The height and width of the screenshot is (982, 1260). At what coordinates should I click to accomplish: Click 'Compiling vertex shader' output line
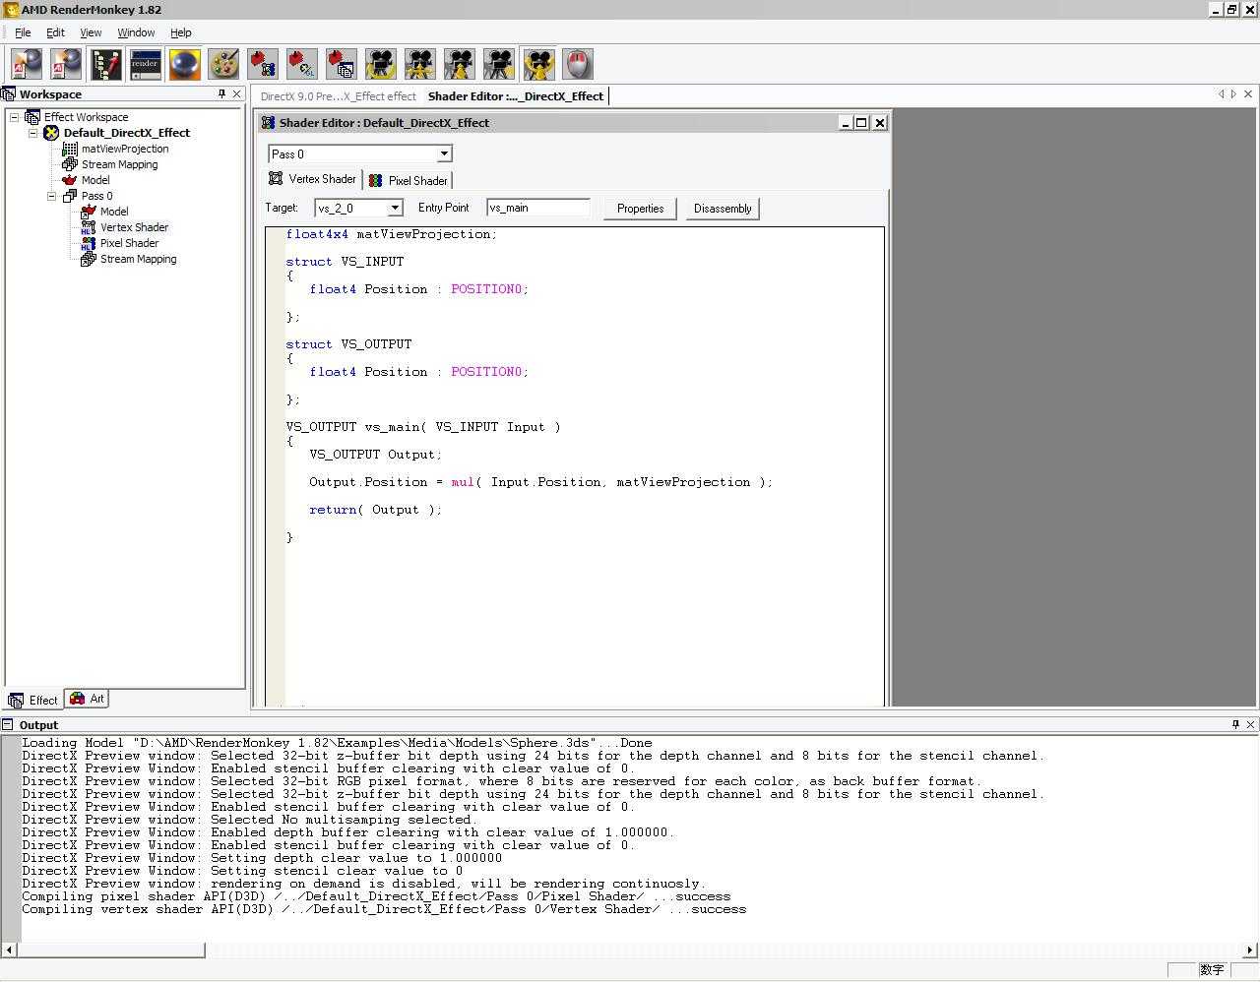click(384, 909)
